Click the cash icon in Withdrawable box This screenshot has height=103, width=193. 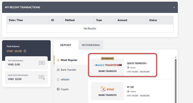coord(42,63)
